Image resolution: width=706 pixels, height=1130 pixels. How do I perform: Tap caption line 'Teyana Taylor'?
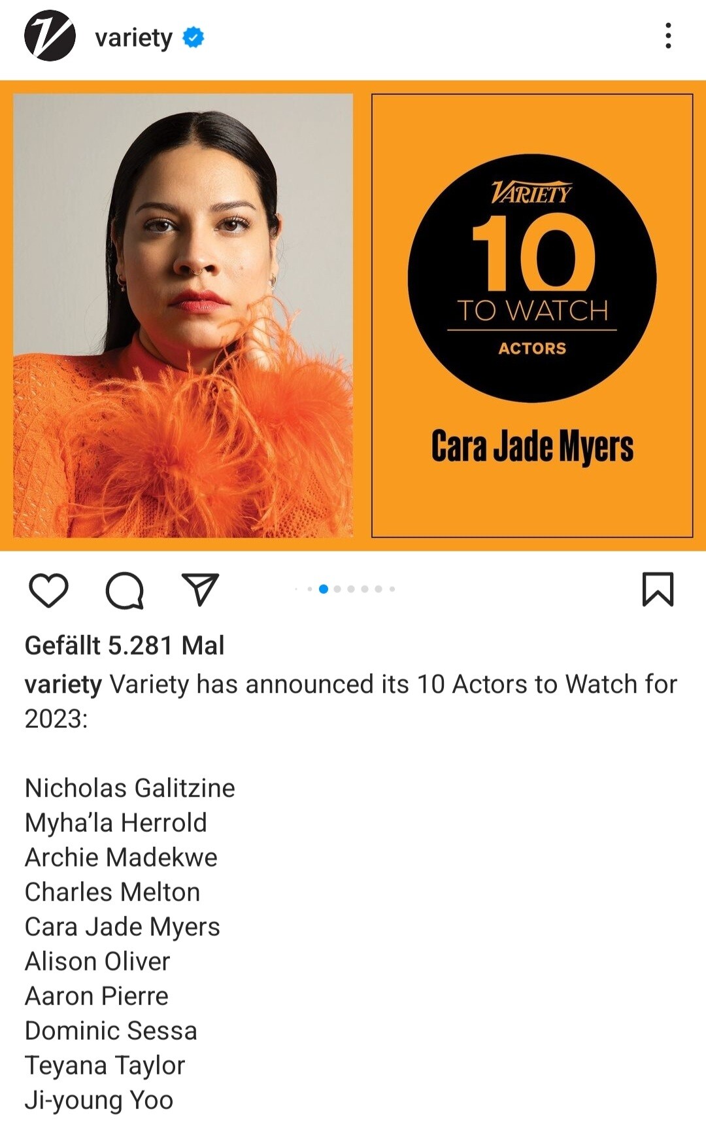point(105,1065)
